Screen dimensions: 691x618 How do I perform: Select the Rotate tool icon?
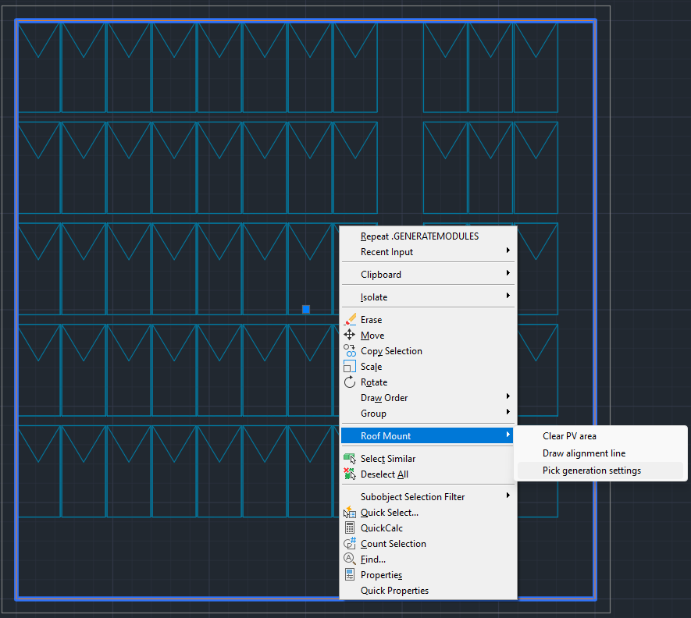tap(351, 382)
